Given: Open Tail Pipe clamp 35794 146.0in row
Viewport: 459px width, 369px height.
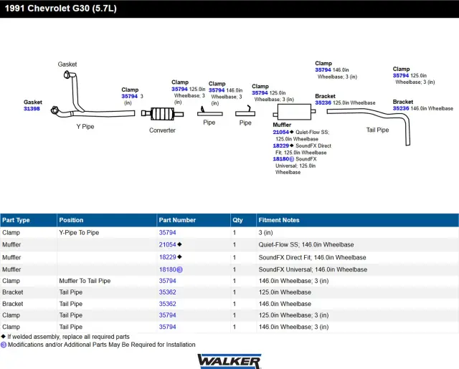Looking at the screenshot, I should pos(167,327).
